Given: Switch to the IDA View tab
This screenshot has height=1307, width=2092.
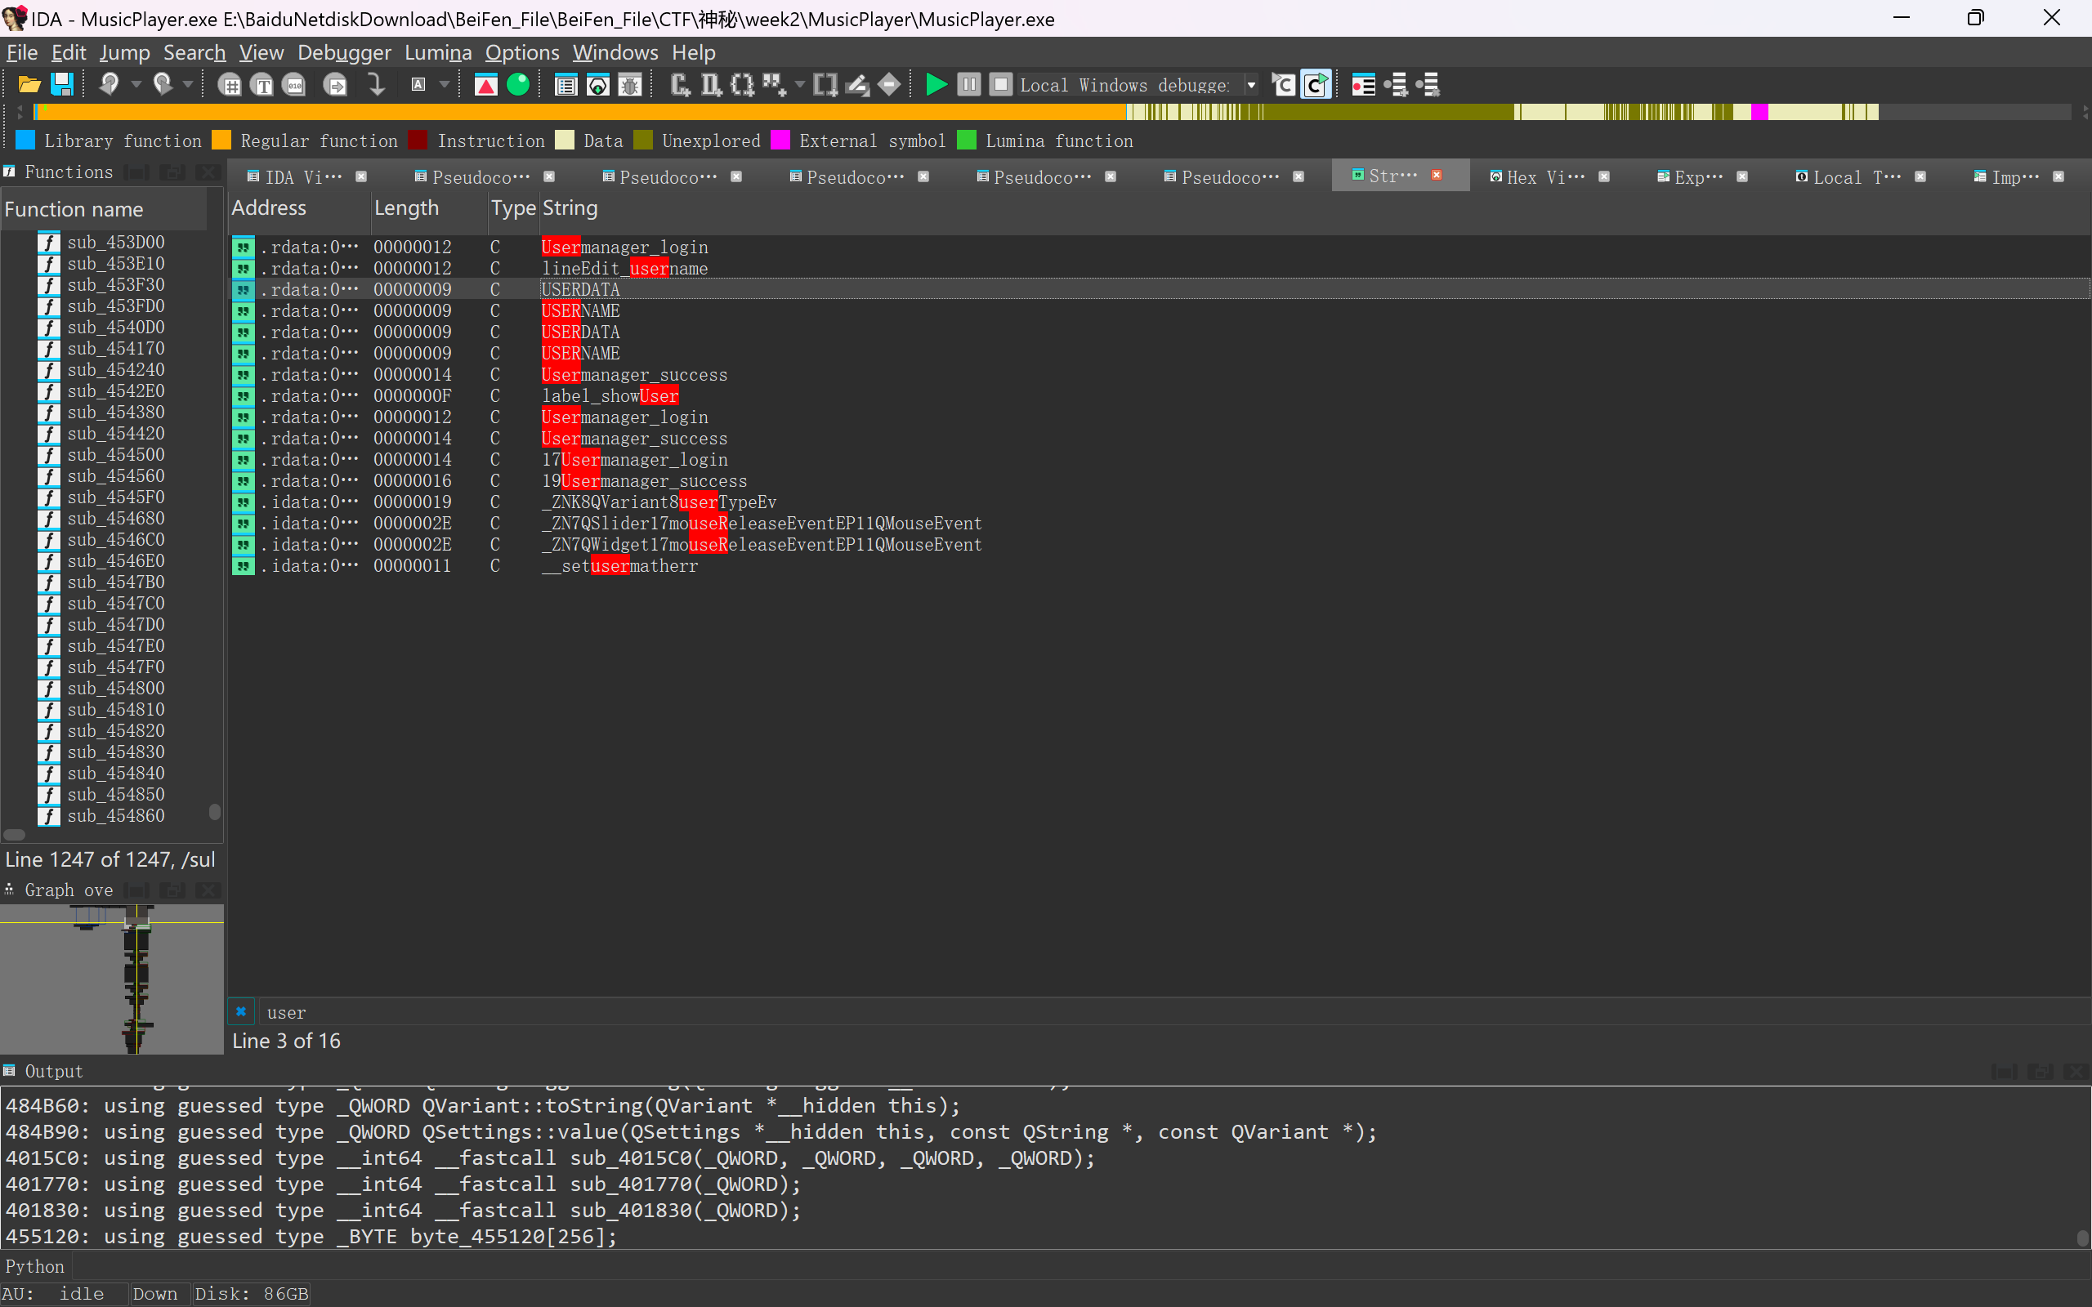Looking at the screenshot, I should [x=302, y=176].
